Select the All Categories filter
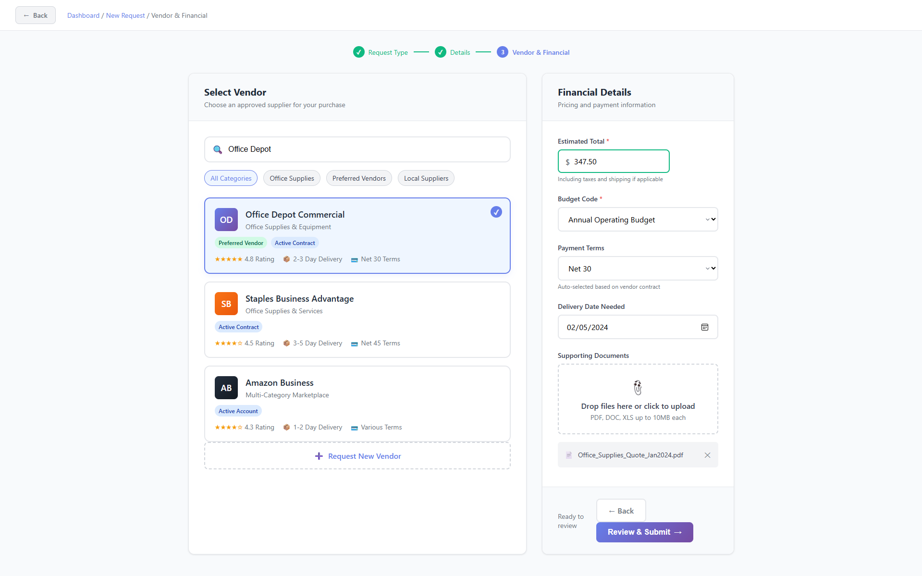Viewport: 922px width, 576px height. click(231, 178)
